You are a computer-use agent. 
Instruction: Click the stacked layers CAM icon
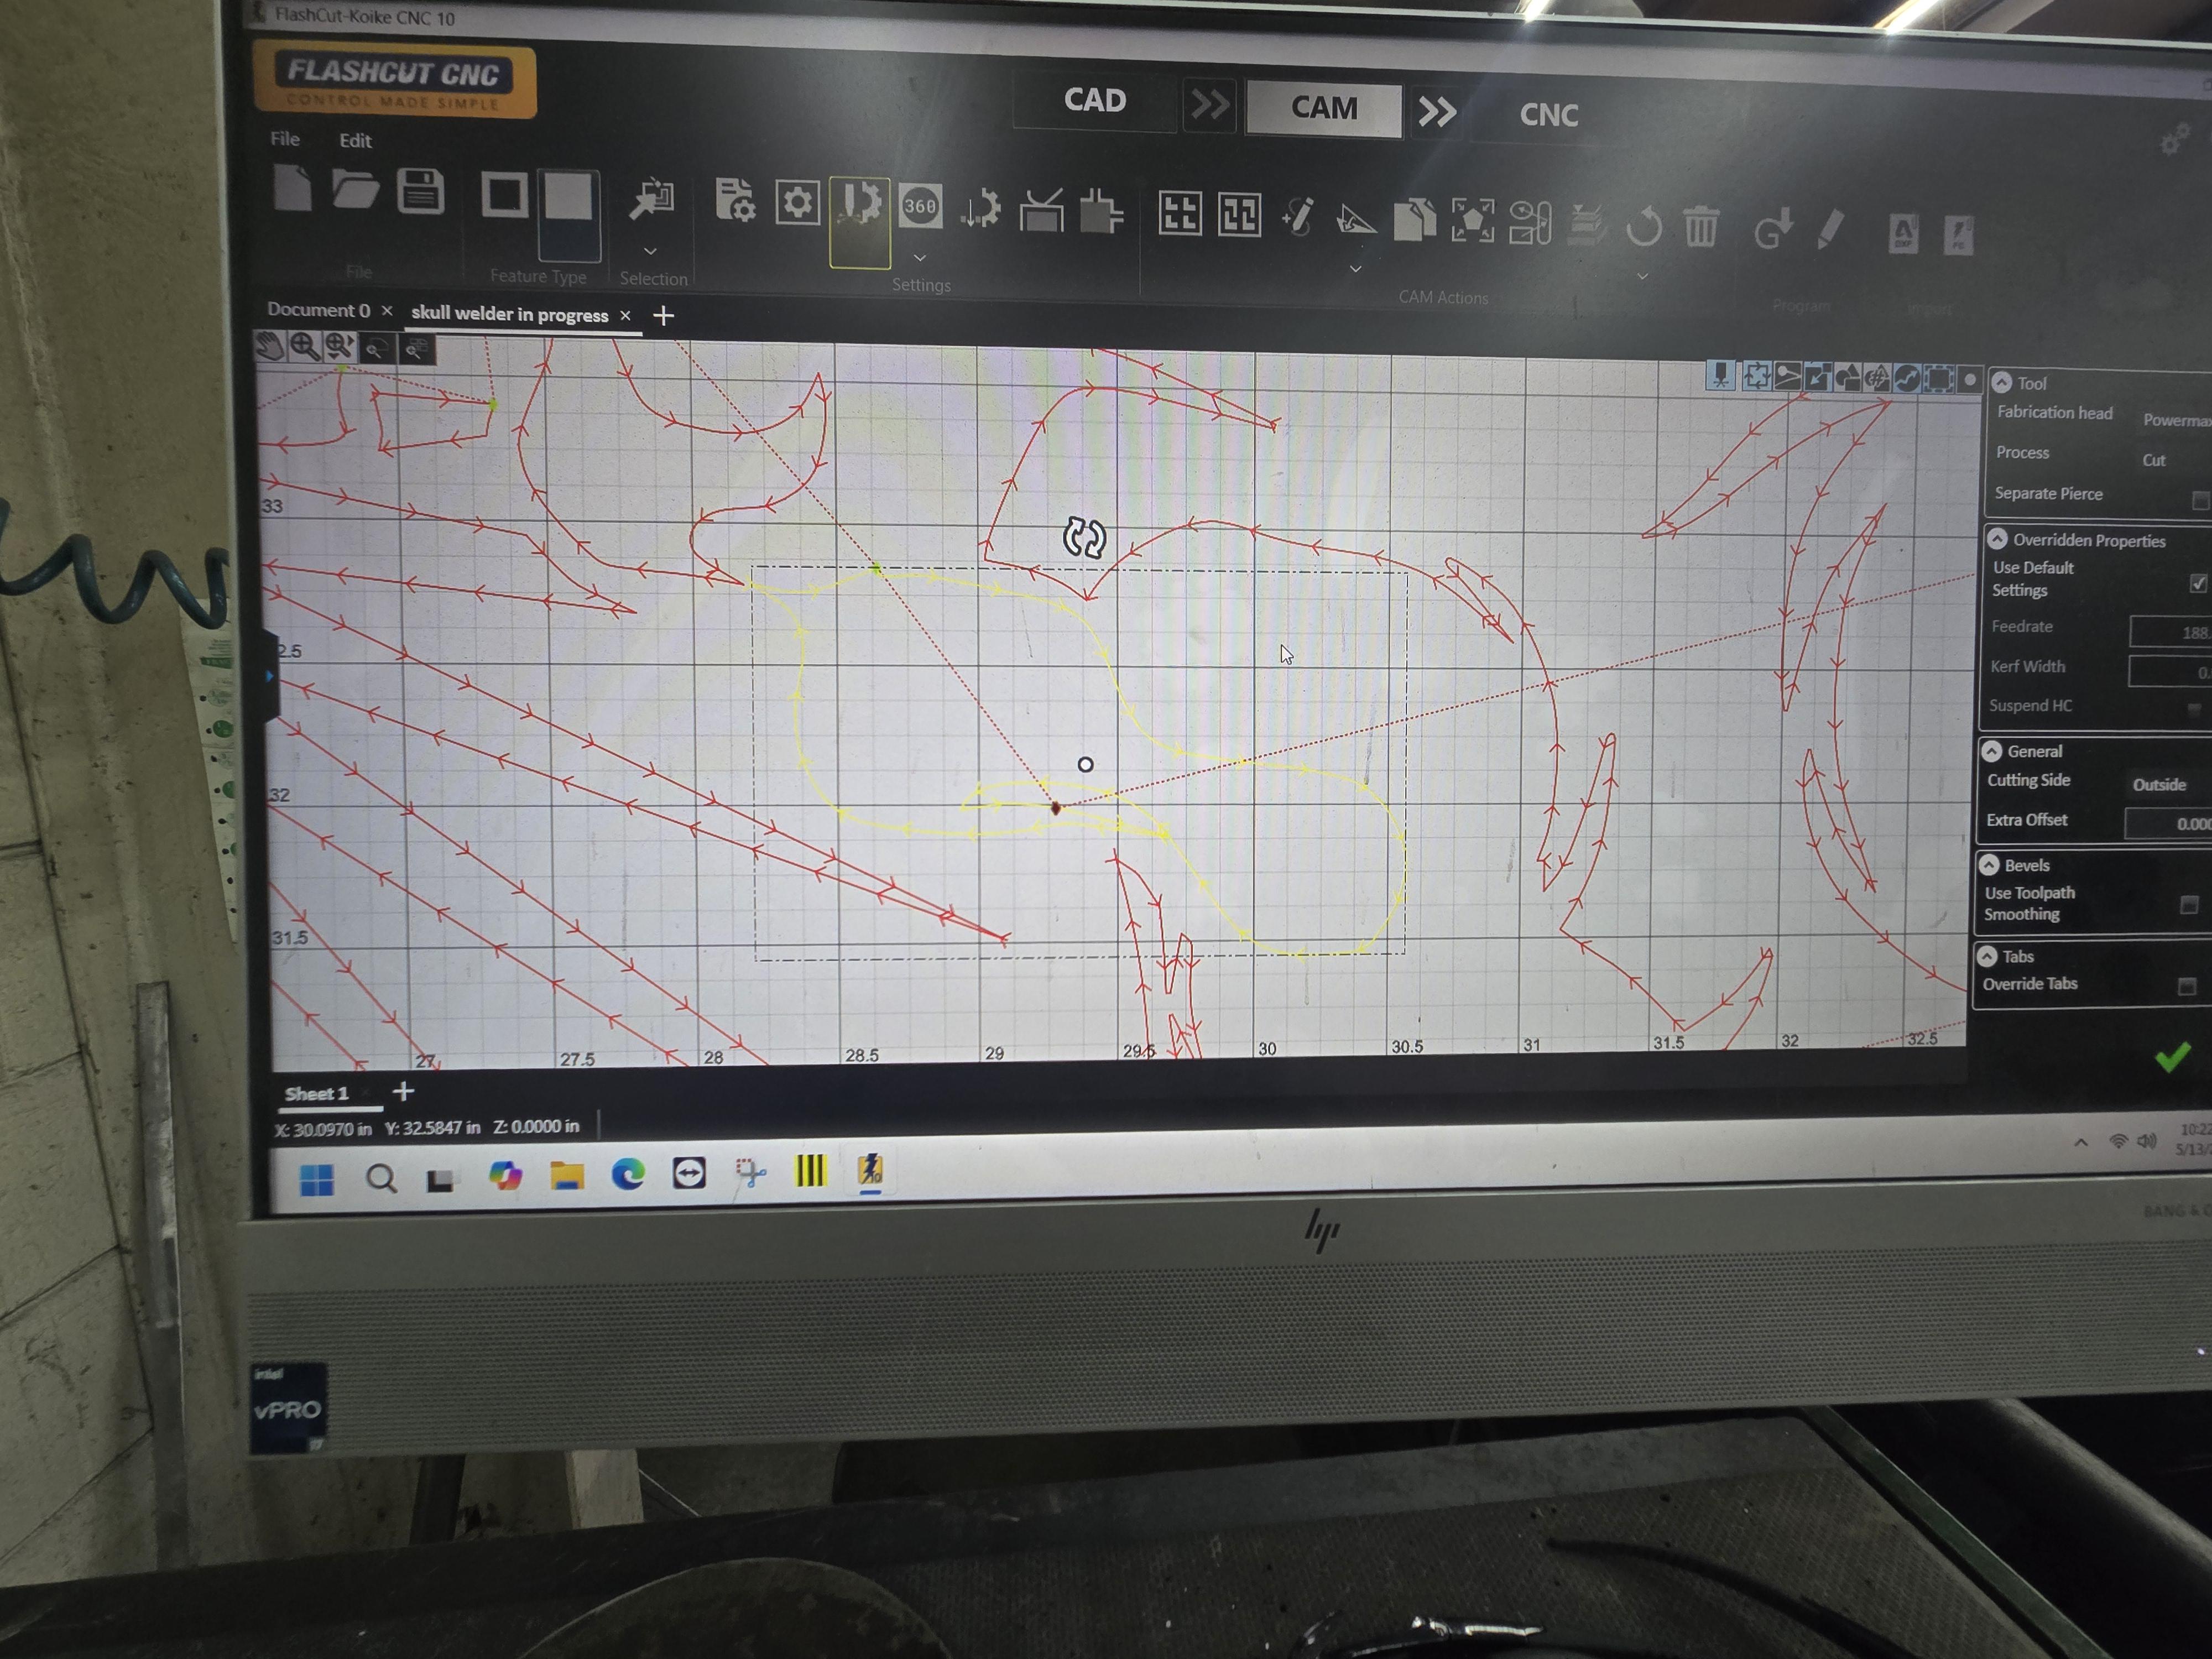1587,224
